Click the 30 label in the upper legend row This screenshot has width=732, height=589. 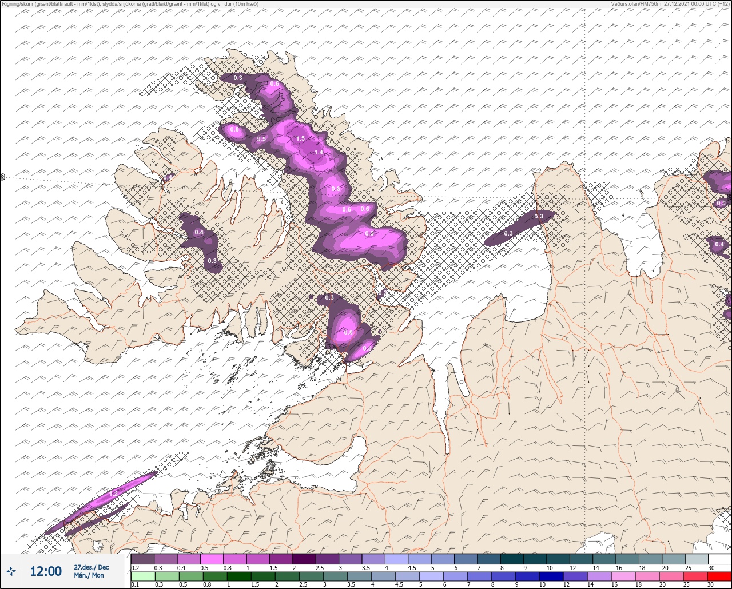tap(710, 568)
